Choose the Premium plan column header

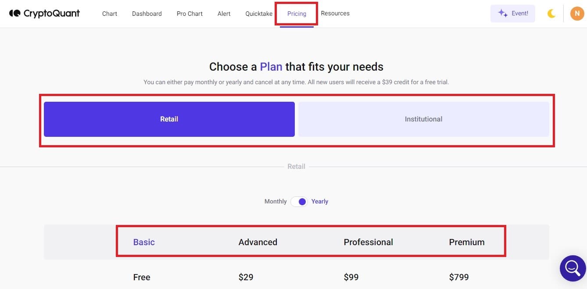tap(467, 242)
